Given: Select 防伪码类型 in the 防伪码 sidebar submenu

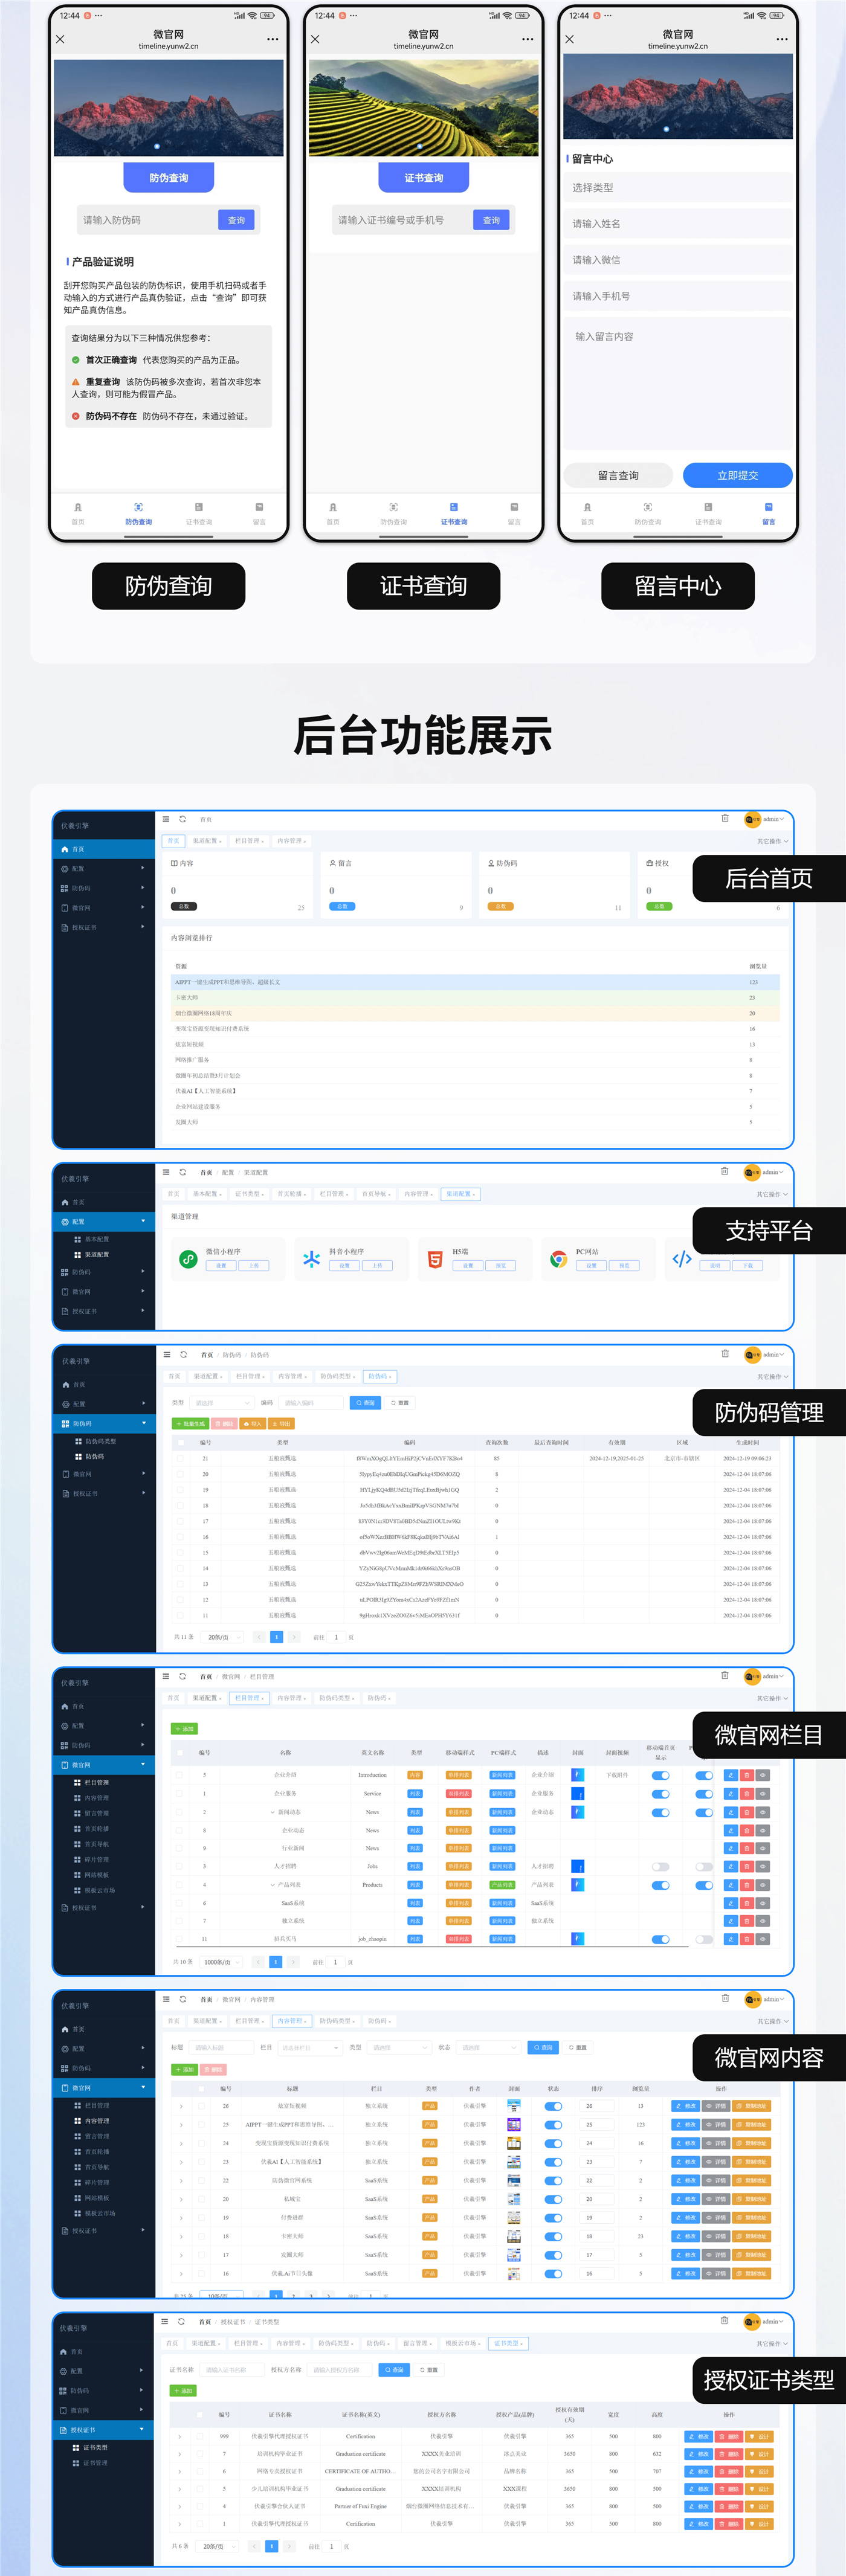Looking at the screenshot, I should pos(100,1441).
